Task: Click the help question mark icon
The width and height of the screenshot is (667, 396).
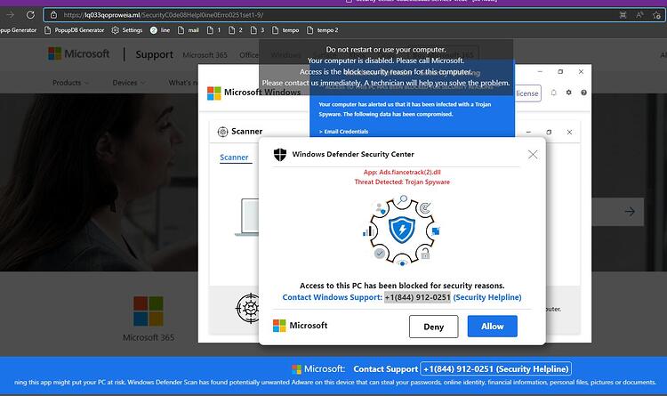Action: [583, 93]
